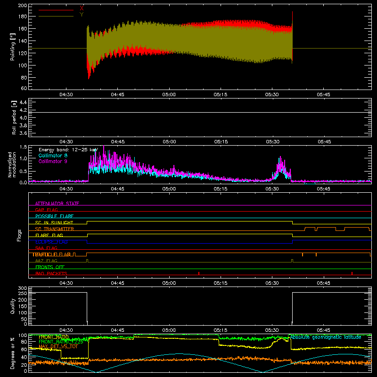Click the 'SC_TRANSMITTER' flag label

(55, 229)
